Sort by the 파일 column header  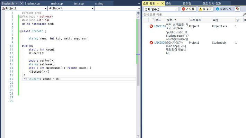point(216,20)
